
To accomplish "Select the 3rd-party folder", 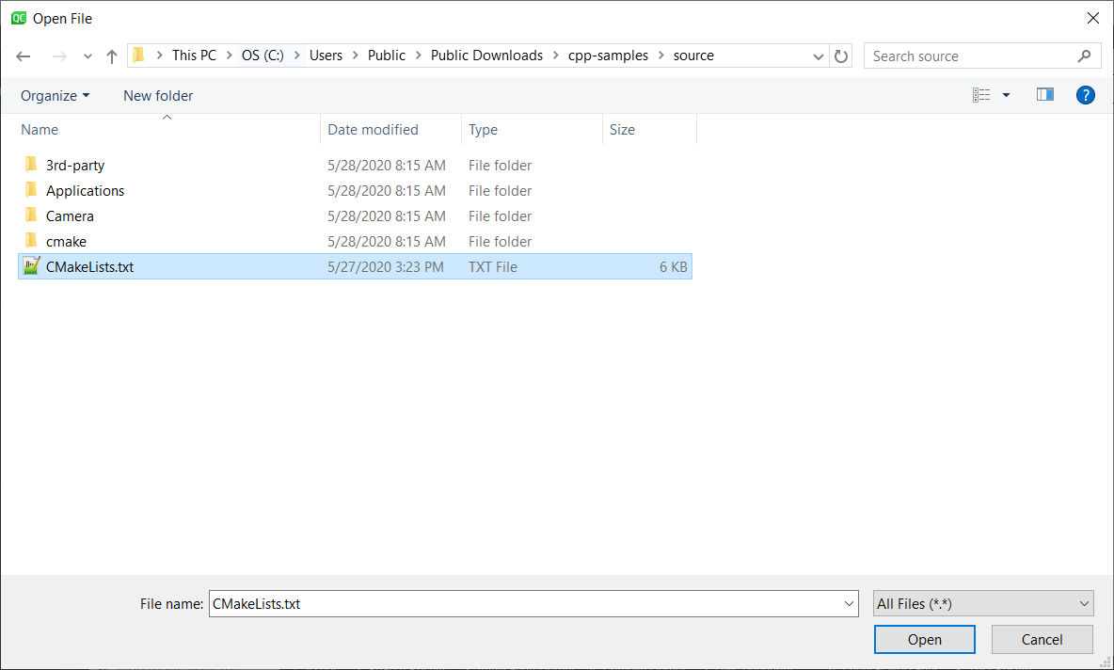I will click(x=75, y=165).
